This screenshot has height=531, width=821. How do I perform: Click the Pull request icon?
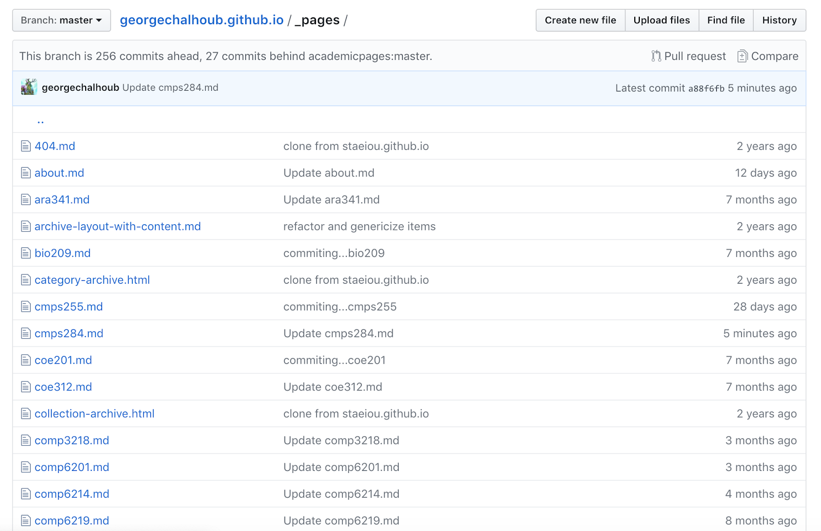(656, 56)
